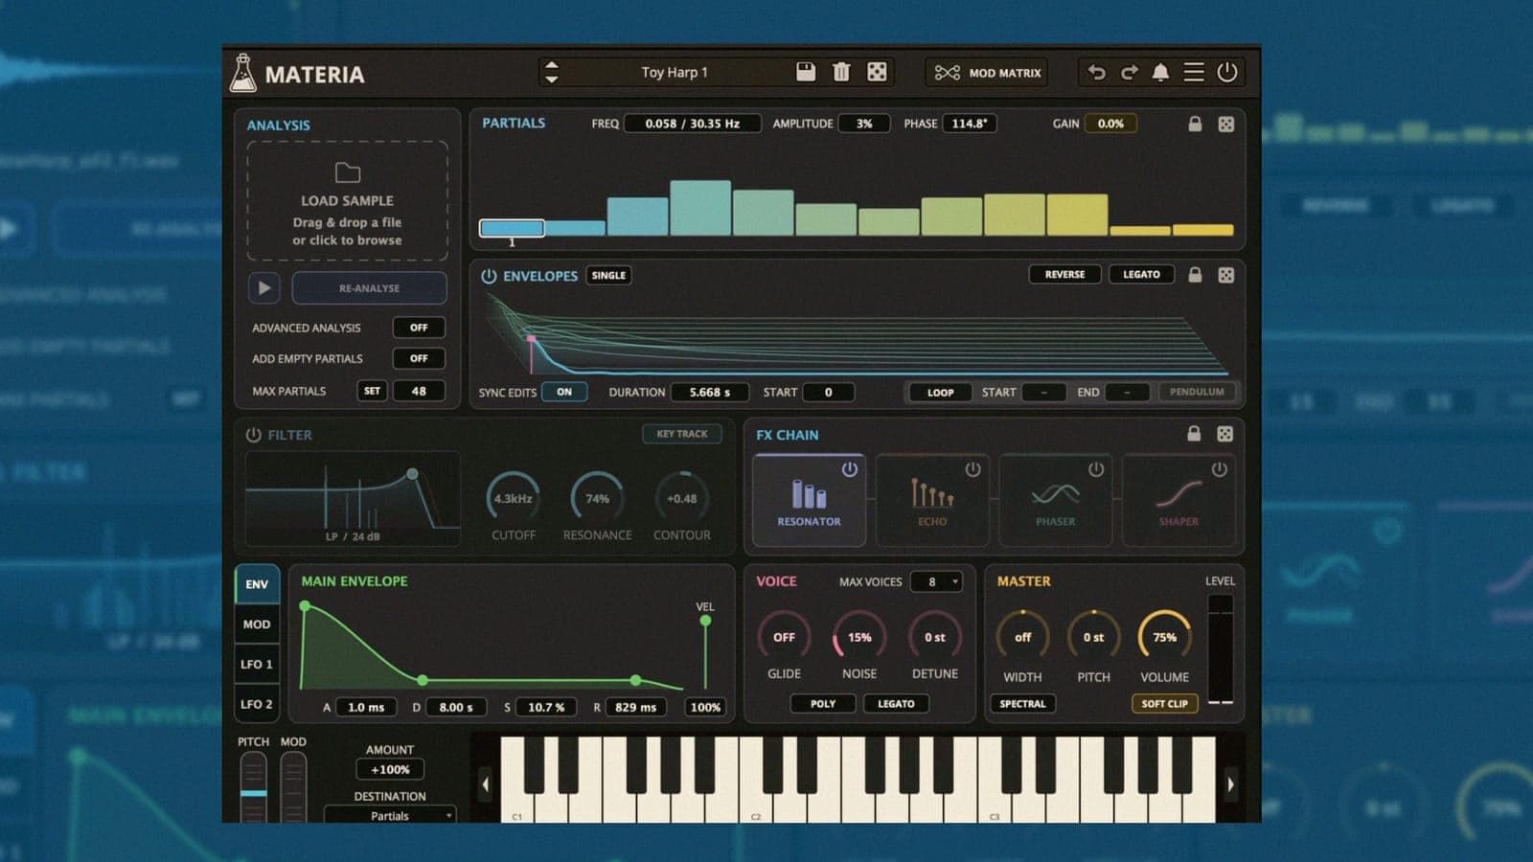Switch to the LFO 2 tab
Viewport: 1533px width, 862px height.
pyautogui.click(x=257, y=704)
